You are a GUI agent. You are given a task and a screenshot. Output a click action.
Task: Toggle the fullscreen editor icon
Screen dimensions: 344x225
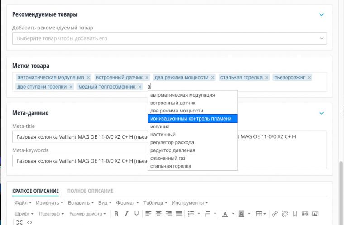coord(19,222)
